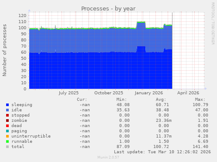Viewport: 217px width, 162px height.
Task: Click the 'Processes - by year' title
Action: point(108,9)
